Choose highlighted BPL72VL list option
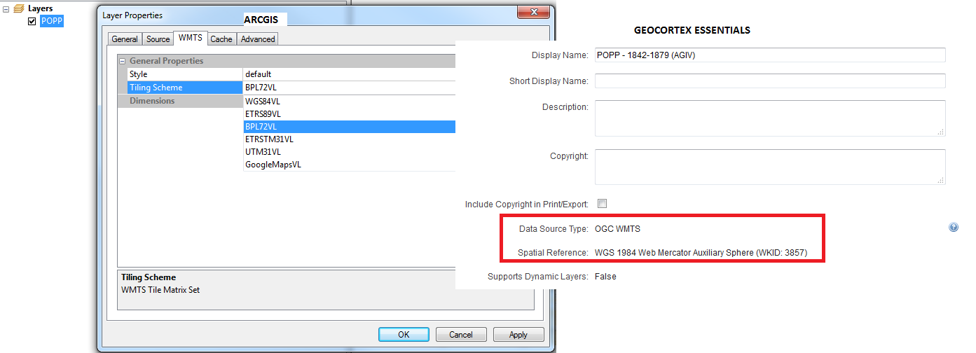 pyautogui.click(x=349, y=127)
